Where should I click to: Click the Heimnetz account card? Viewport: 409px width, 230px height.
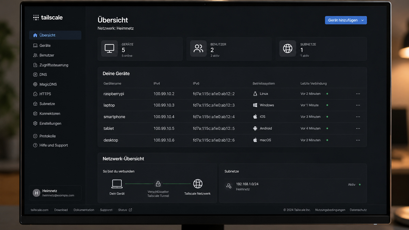click(55, 193)
